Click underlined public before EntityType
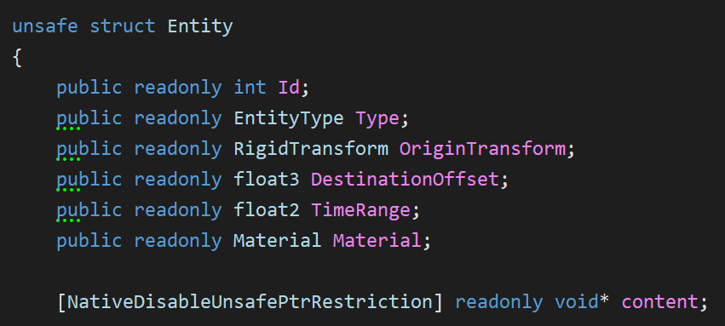The width and height of the screenshot is (725, 326). 89,118
